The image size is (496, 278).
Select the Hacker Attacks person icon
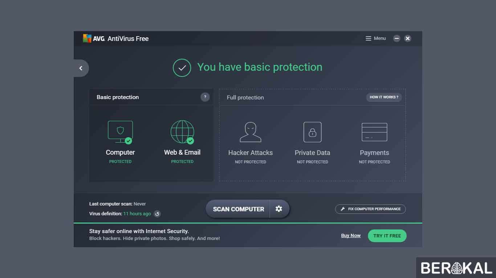(251, 132)
